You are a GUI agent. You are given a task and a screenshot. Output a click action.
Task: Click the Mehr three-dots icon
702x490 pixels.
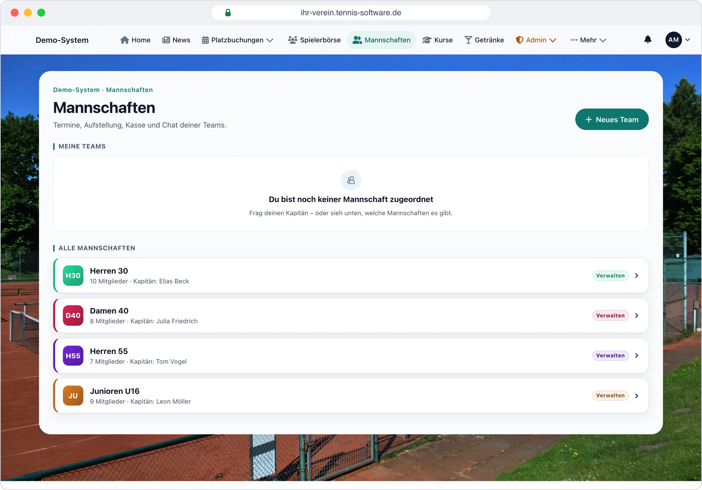pyautogui.click(x=574, y=40)
